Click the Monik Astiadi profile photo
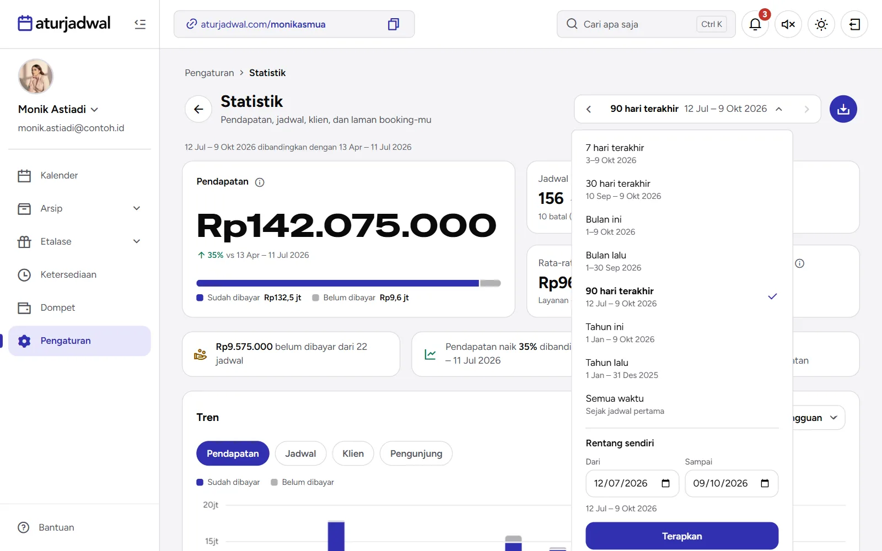 [x=36, y=77]
